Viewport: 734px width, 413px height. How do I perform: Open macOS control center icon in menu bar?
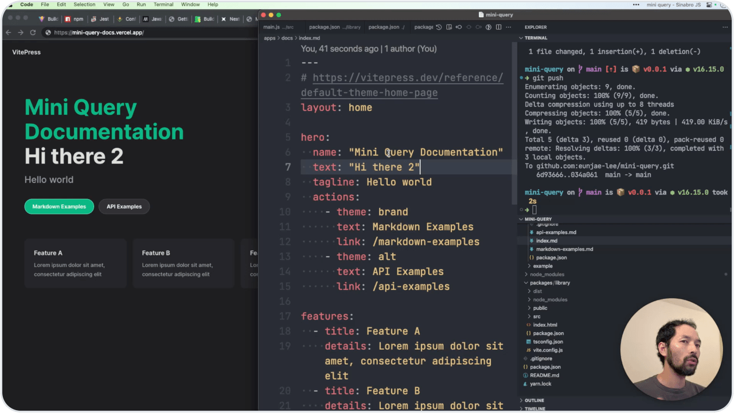(709, 5)
